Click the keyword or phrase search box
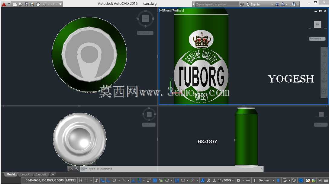 (x=217, y=5)
